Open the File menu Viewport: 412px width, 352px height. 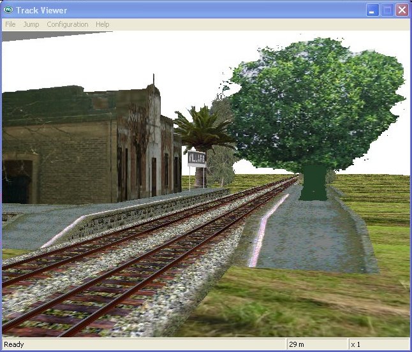(10, 24)
